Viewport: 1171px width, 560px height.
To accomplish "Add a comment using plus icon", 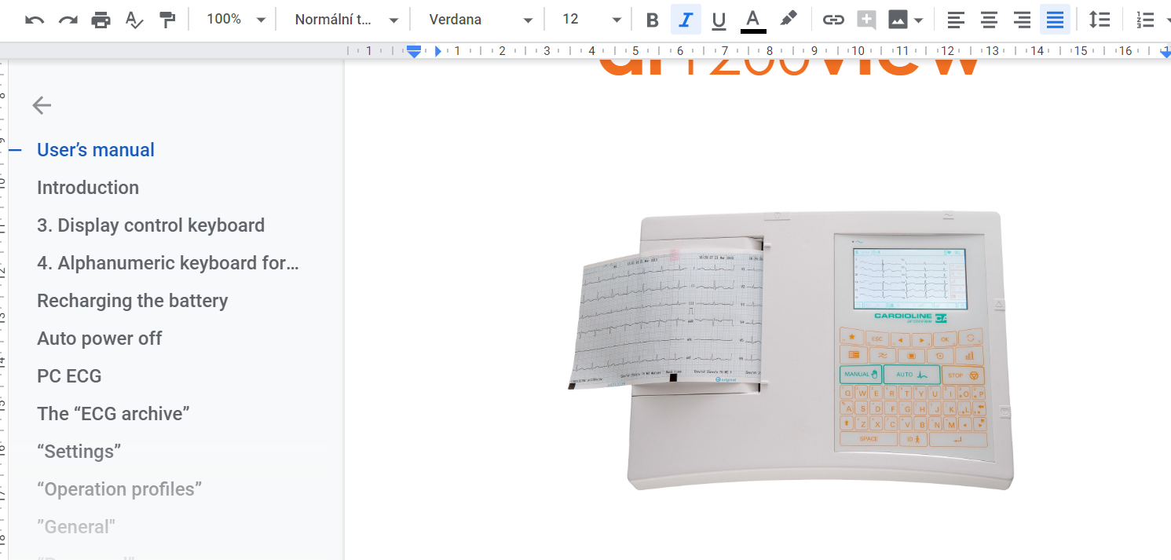I will tap(866, 20).
